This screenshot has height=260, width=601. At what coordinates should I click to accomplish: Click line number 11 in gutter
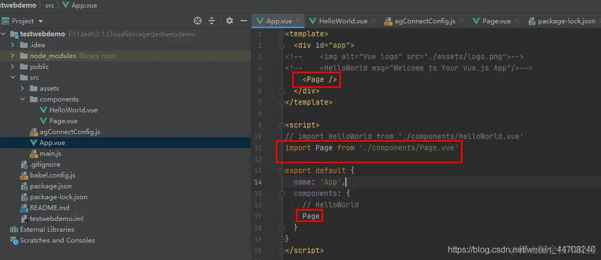pyautogui.click(x=258, y=148)
